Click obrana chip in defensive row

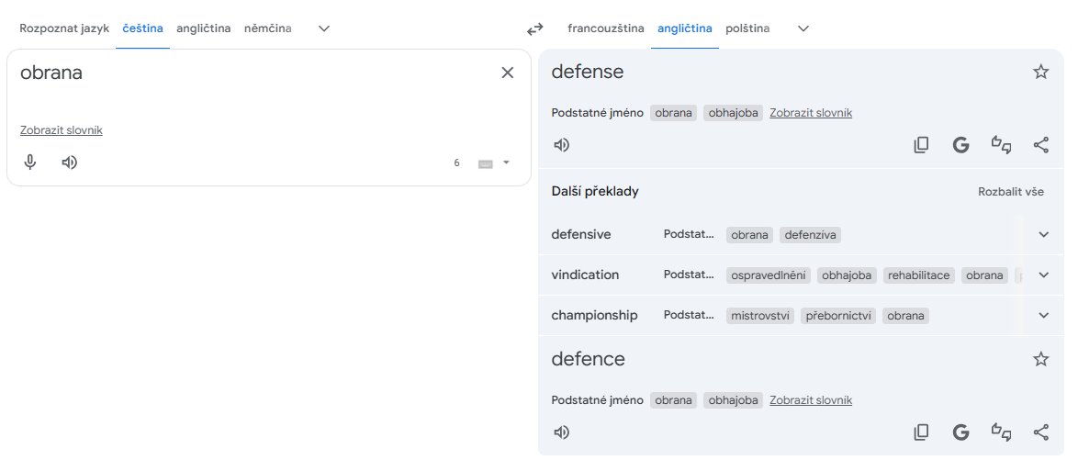coord(749,234)
